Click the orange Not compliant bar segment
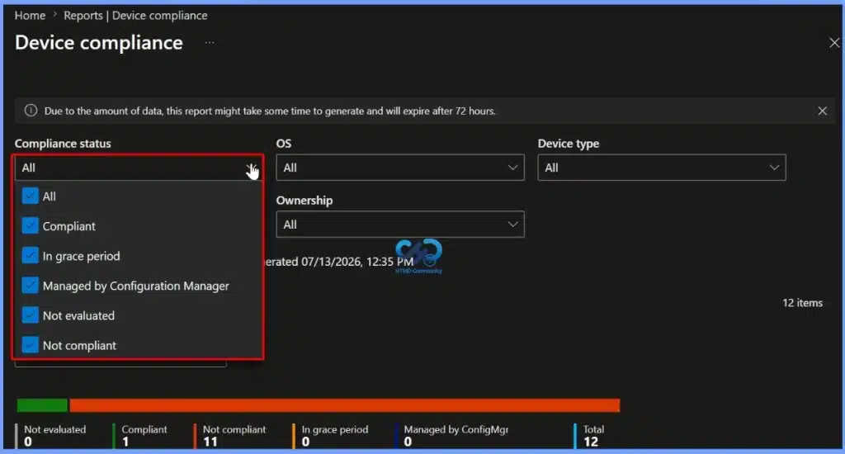The width and height of the screenshot is (845, 454). pyautogui.click(x=345, y=405)
